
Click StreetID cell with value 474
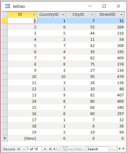click(x=109, y=76)
